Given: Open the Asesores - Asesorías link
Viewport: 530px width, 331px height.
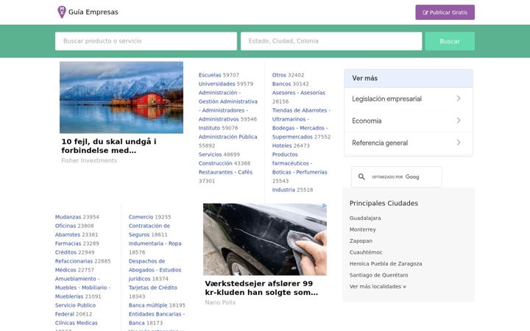Looking at the screenshot, I should [x=299, y=93].
